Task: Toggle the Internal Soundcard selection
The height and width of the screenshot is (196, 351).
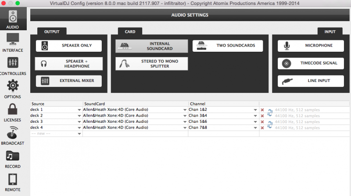Action: tap(151, 46)
